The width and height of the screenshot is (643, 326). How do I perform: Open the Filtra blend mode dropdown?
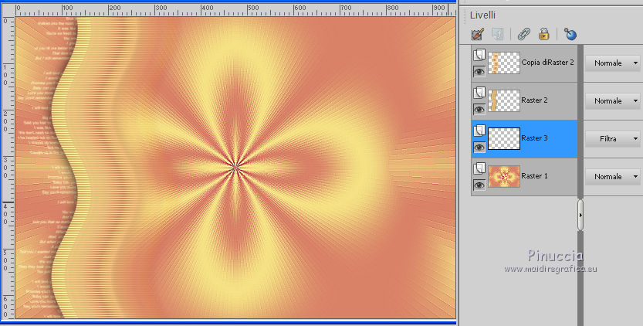point(613,139)
